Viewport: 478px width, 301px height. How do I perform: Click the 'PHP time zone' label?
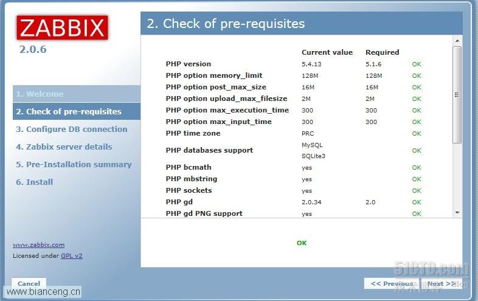(x=193, y=134)
